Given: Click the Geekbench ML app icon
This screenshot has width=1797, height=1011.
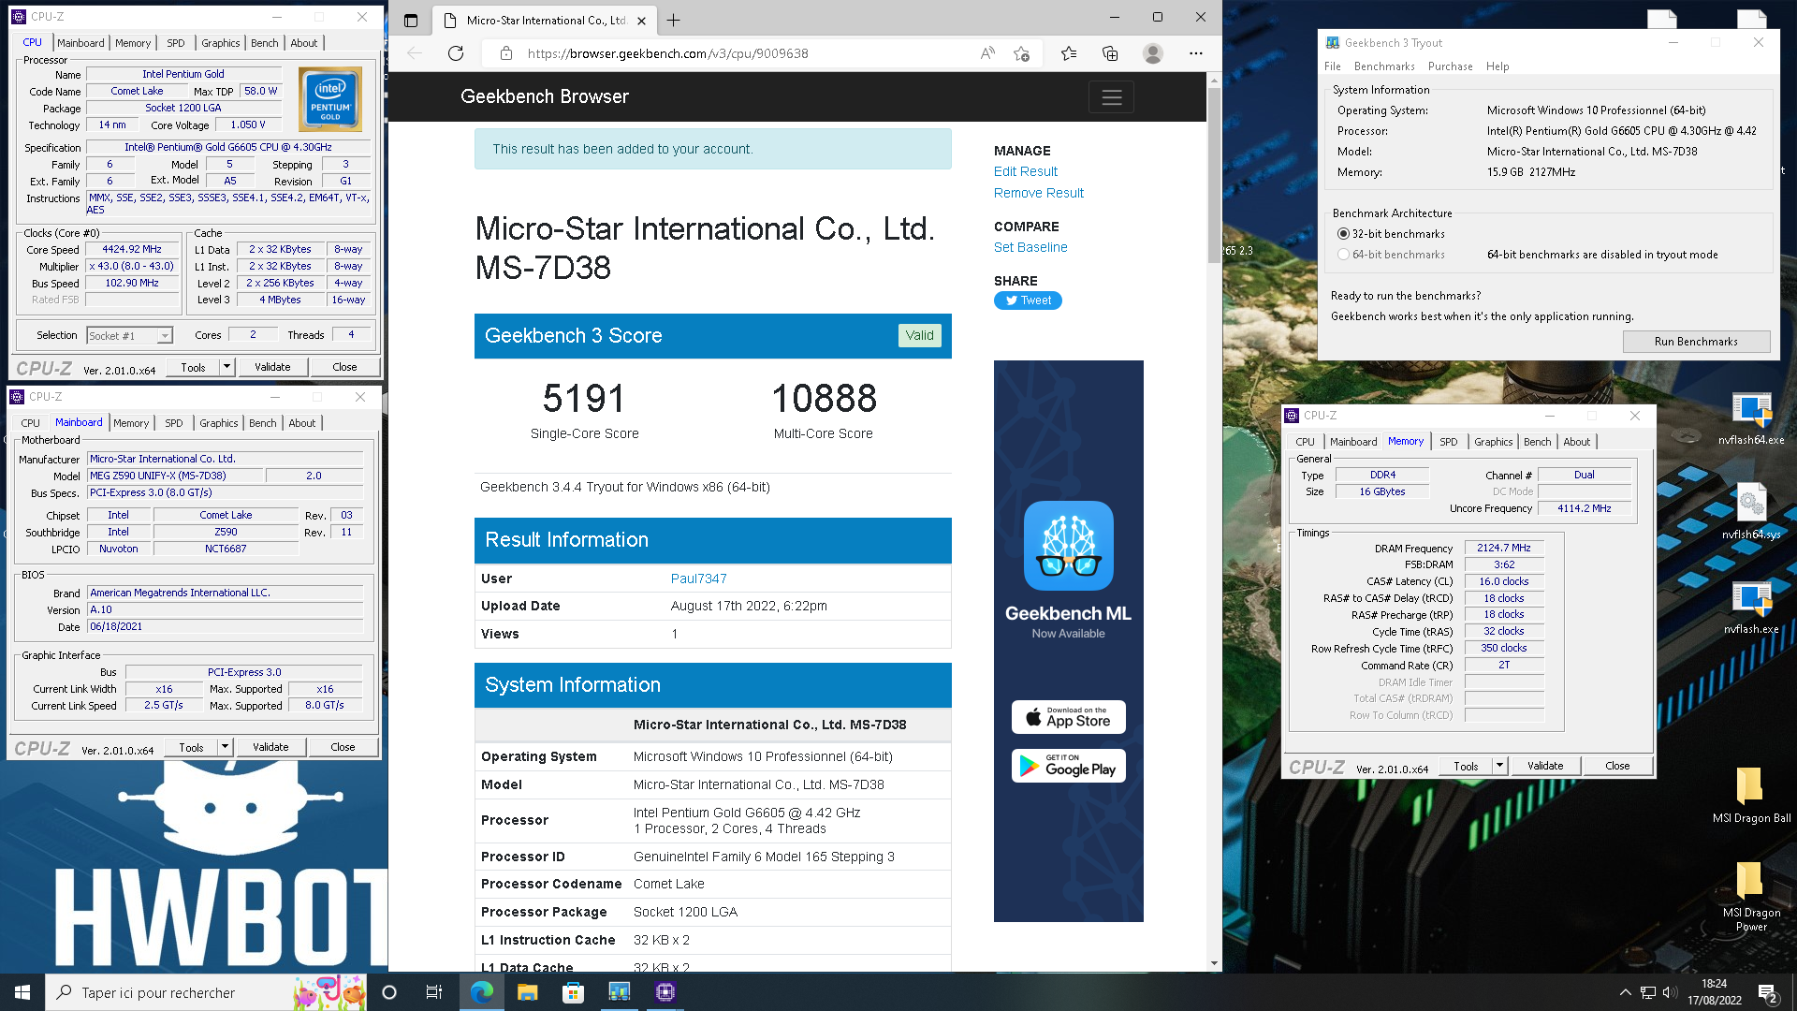Looking at the screenshot, I should (1068, 546).
